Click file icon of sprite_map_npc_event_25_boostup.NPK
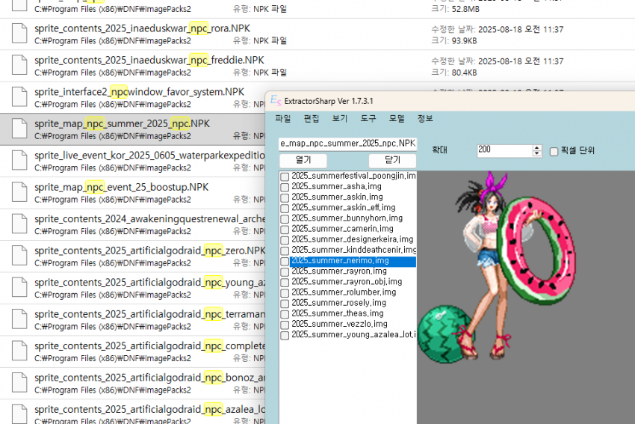 tap(19, 191)
